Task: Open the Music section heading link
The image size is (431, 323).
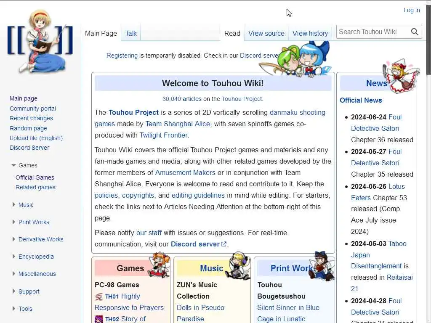Action: click(x=211, y=268)
